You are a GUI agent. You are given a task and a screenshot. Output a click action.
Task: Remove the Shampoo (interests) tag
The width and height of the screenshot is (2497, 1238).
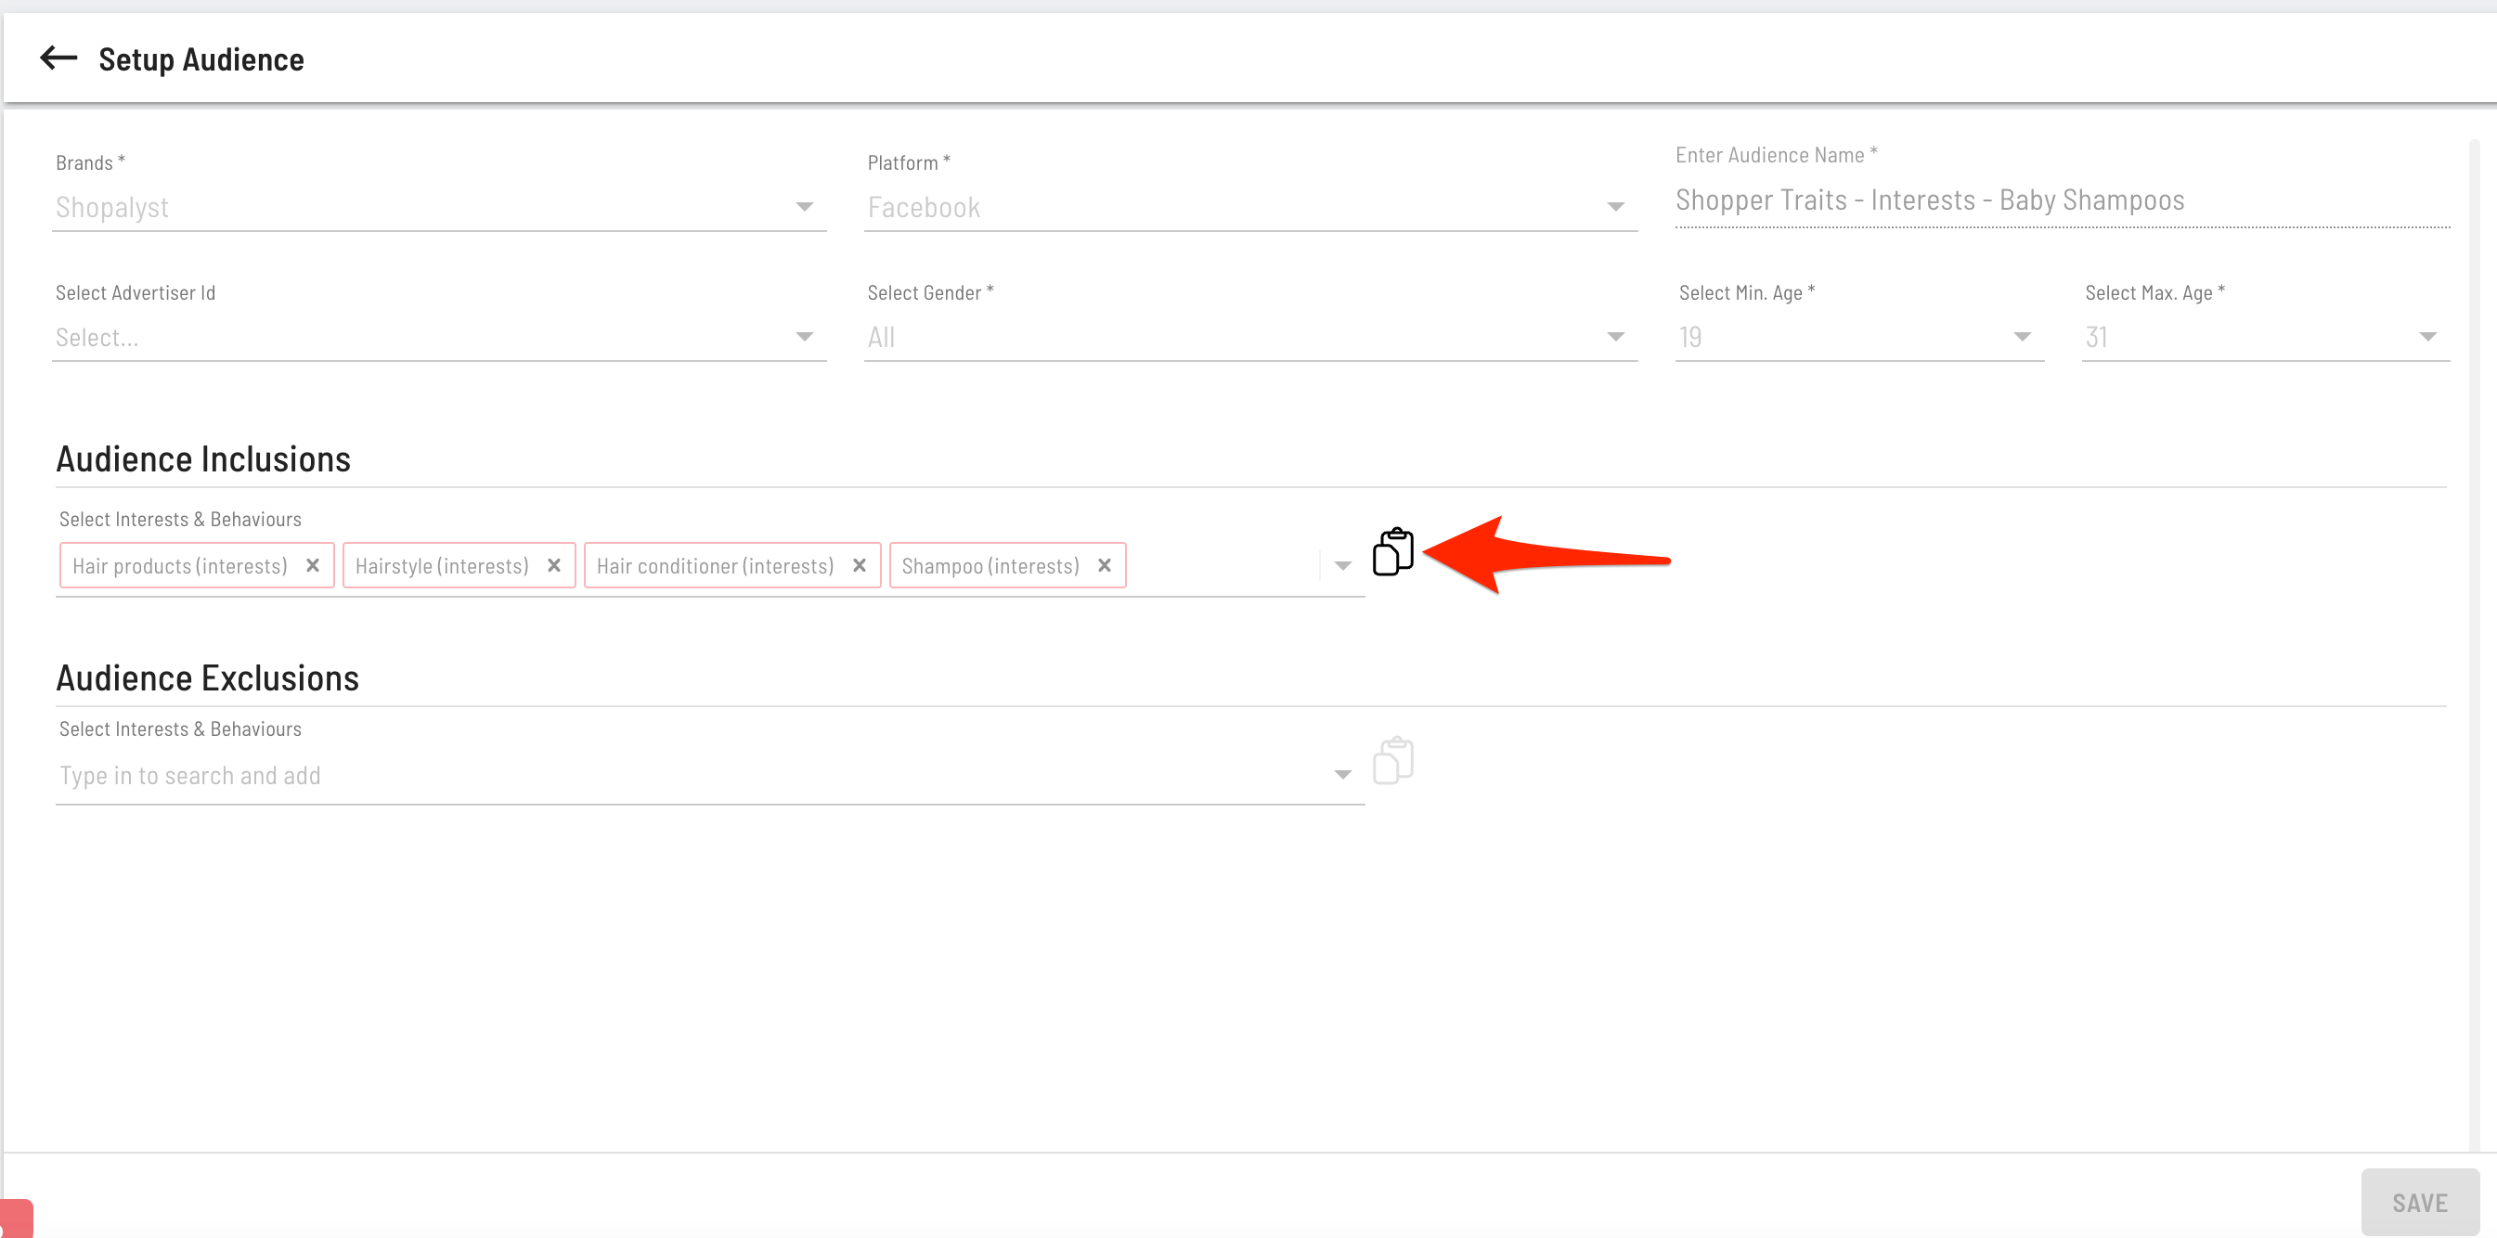[1105, 565]
